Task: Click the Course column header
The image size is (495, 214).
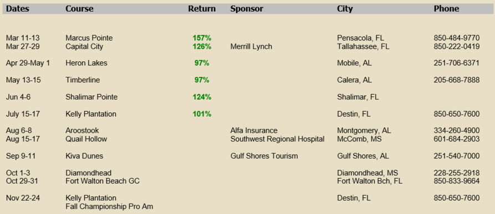Action: (x=79, y=9)
